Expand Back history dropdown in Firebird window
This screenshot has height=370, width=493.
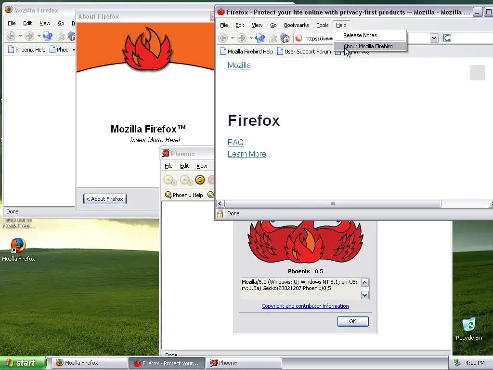(233, 39)
